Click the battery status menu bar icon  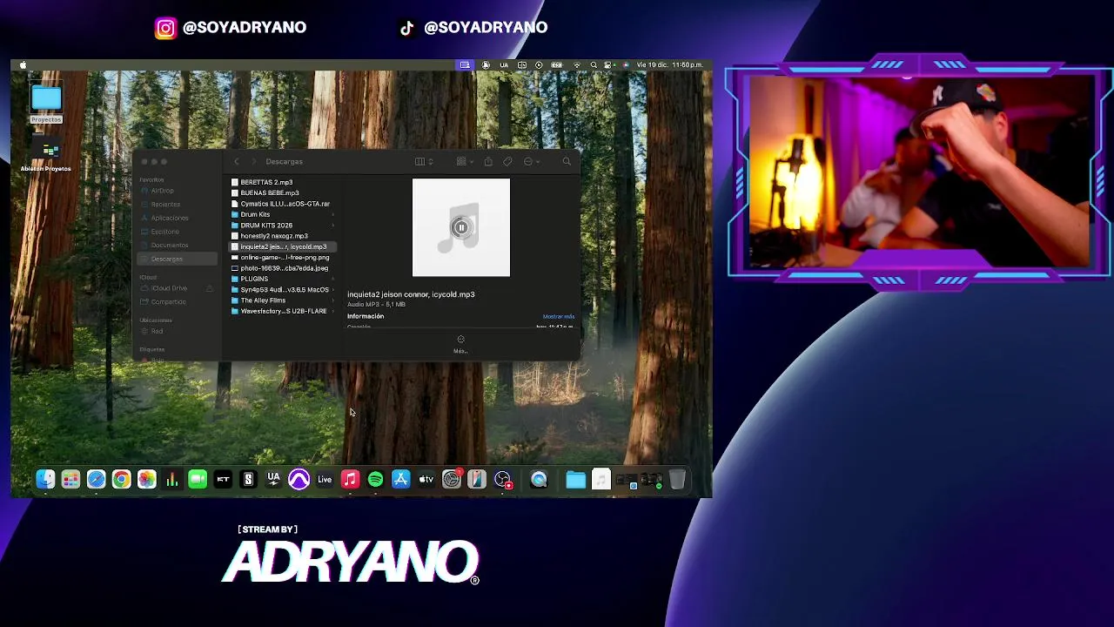pyautogui.click(x=557, y=65)
